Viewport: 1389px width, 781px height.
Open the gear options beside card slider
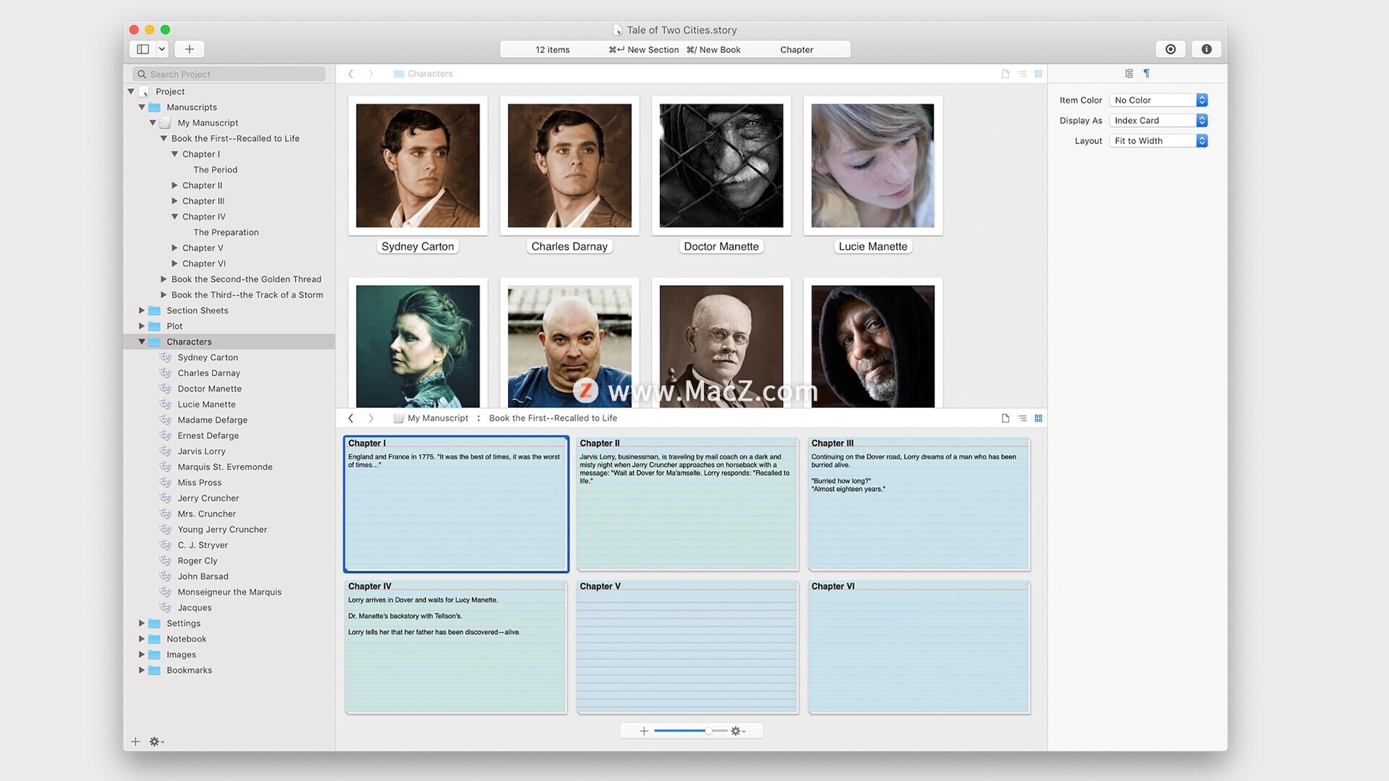point(738,731)
